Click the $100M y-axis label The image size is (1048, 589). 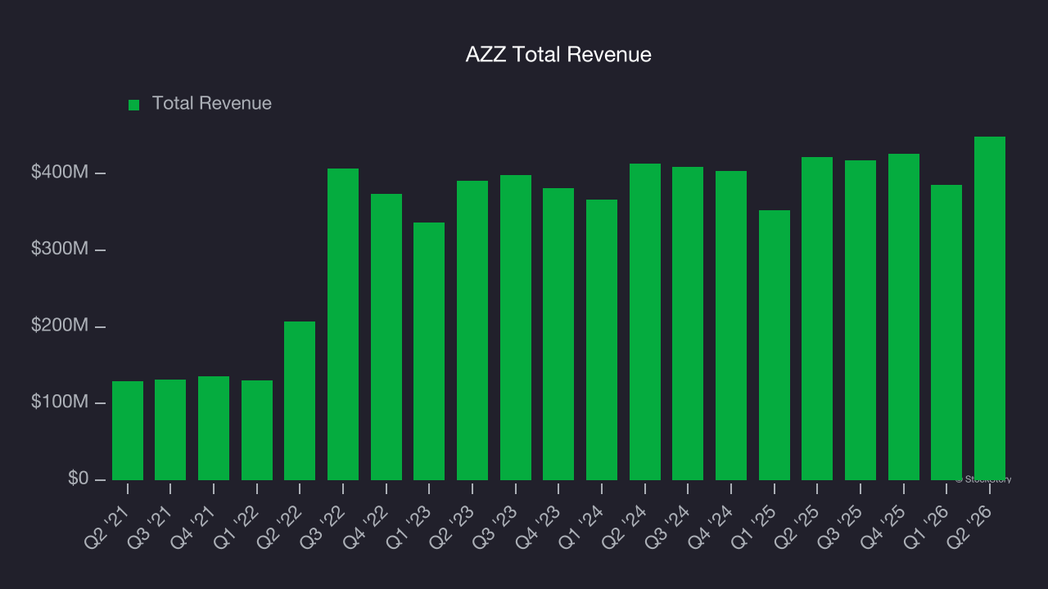(60, 402)
